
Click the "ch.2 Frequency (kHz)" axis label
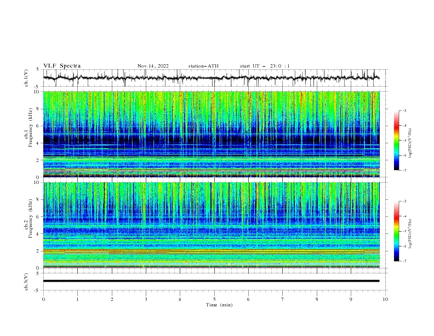[x=28, y=219]
